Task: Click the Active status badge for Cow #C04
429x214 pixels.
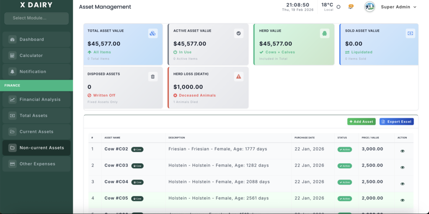Action: [x=344, y=182]
